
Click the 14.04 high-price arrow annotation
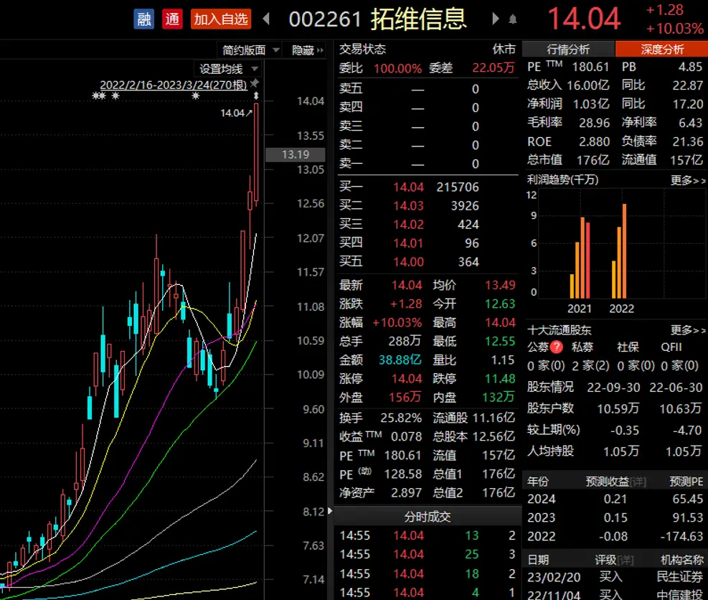click(236, 113)
